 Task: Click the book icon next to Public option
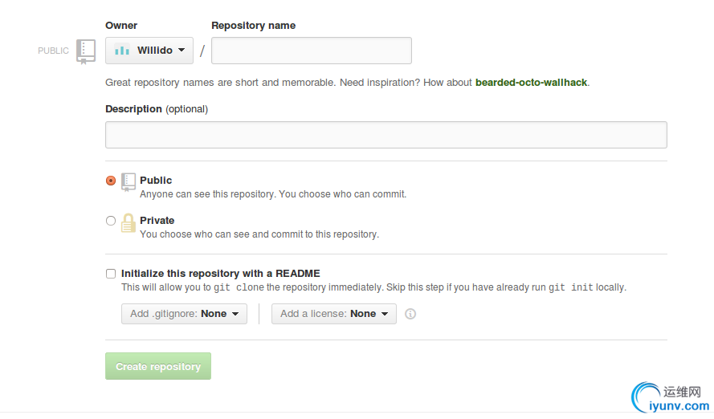(x=129, y=181)
